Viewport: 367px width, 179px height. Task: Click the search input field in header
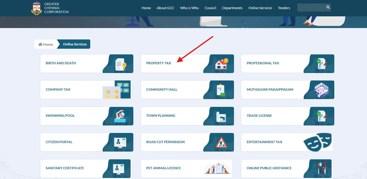pyautogui.click(x=310, y=8)
